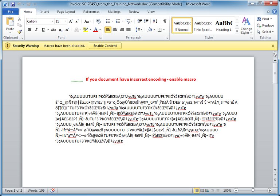Open the Page Layout ribbon tab
280x196 pixels.
pos(65,12)
